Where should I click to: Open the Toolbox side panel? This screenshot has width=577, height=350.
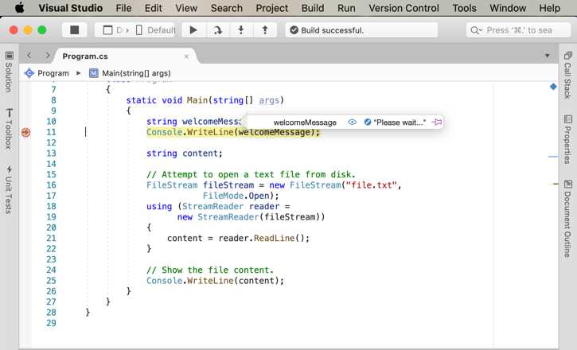click(x=9, y=129)
